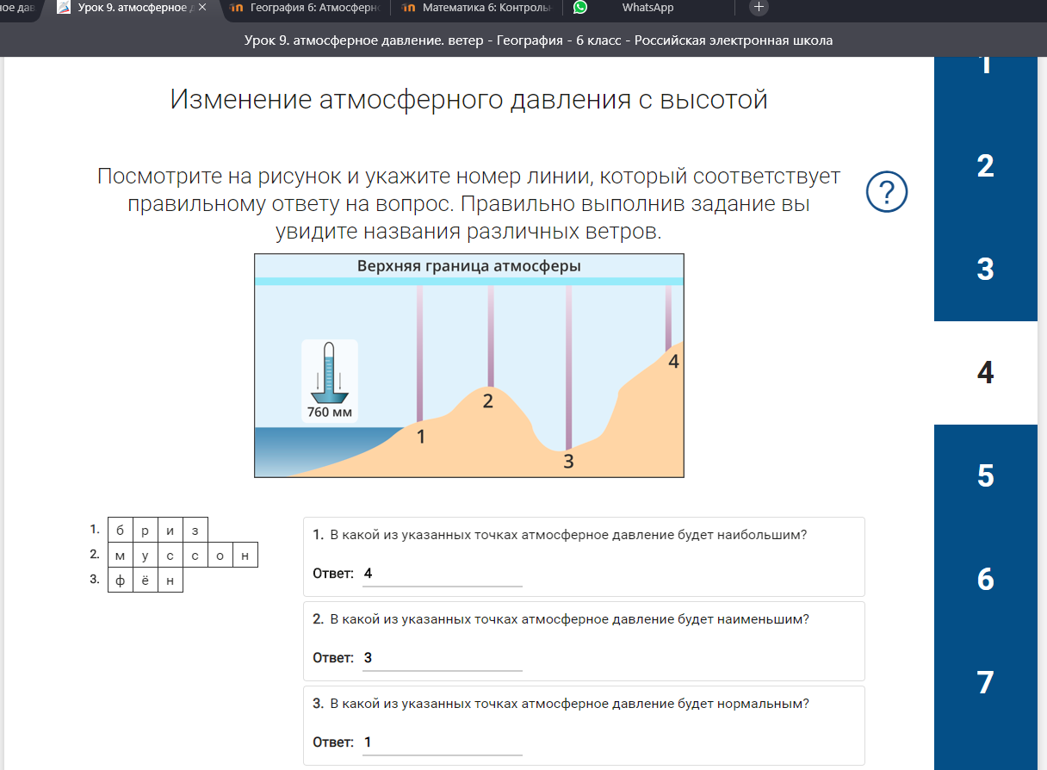Click the heading Изменение атмосферного давления с высотой
Image resolution: width=1047 pixels, height=770 pixels.
(x=468, y=100)
